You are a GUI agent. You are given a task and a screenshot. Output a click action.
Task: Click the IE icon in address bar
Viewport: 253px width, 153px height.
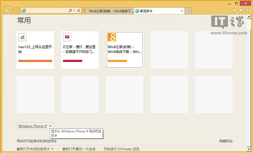[x=24, y=11]
